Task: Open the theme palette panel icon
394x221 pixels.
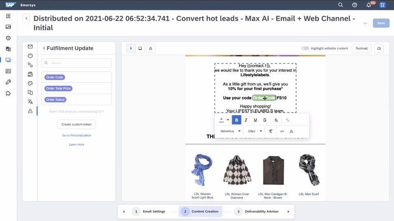Action: pyautogui.click(x=30, y=84)
